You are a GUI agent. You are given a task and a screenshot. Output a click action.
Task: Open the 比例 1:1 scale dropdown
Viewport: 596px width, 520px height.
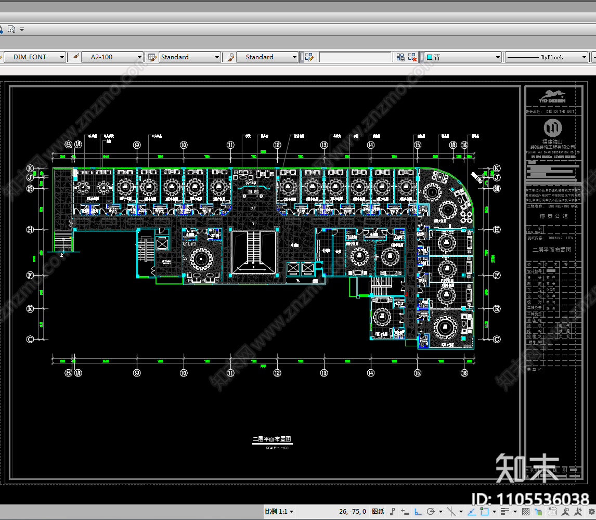coord(279,511)
